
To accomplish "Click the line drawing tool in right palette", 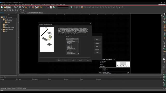I will click(164, 72).
